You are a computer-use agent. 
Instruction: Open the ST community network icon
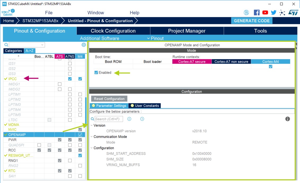[x=282, y=13]
